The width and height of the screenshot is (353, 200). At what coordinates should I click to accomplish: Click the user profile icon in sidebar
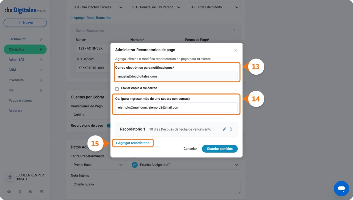point(9,192)
